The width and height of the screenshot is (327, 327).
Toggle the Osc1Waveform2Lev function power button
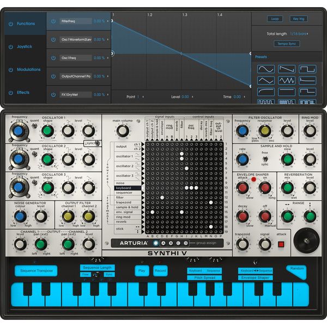tap(53, 39)
